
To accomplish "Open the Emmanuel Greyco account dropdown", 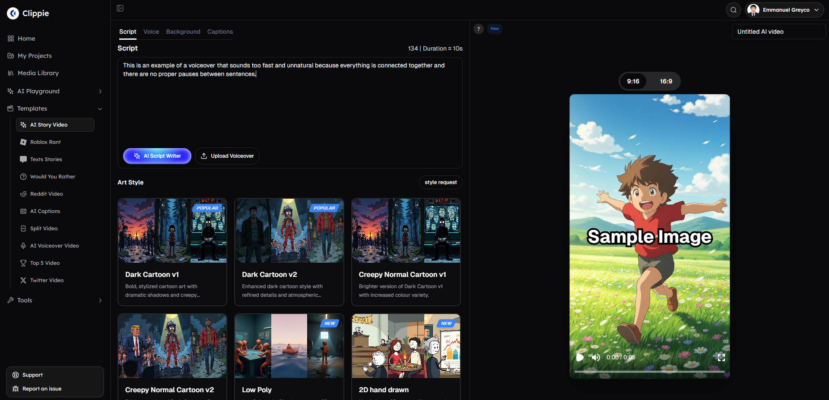I will tap(785, 10).
